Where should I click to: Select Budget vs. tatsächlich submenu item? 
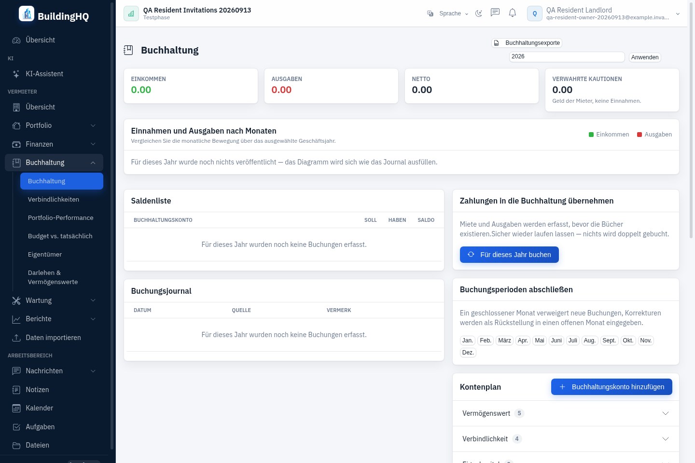pos(62,236)
